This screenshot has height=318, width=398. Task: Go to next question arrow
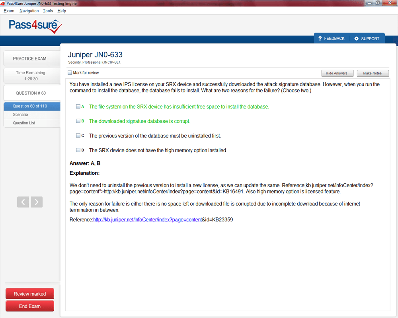click(37, 202)
